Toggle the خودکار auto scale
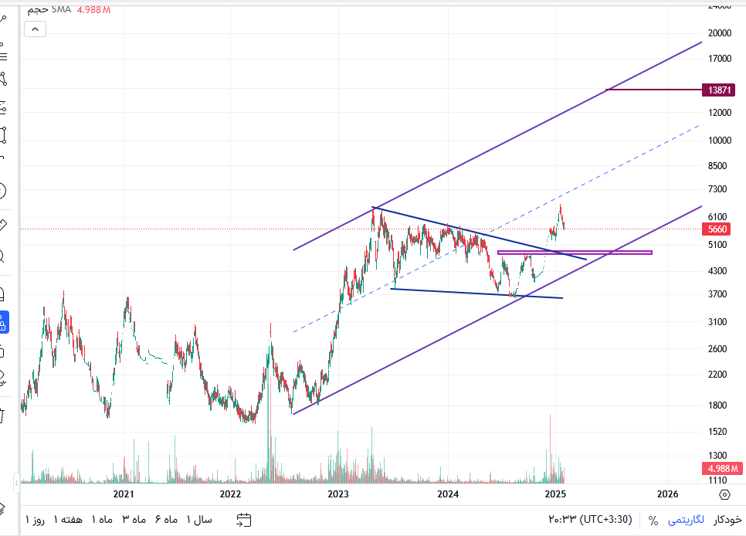746x536 pixels. pos(727,520)
